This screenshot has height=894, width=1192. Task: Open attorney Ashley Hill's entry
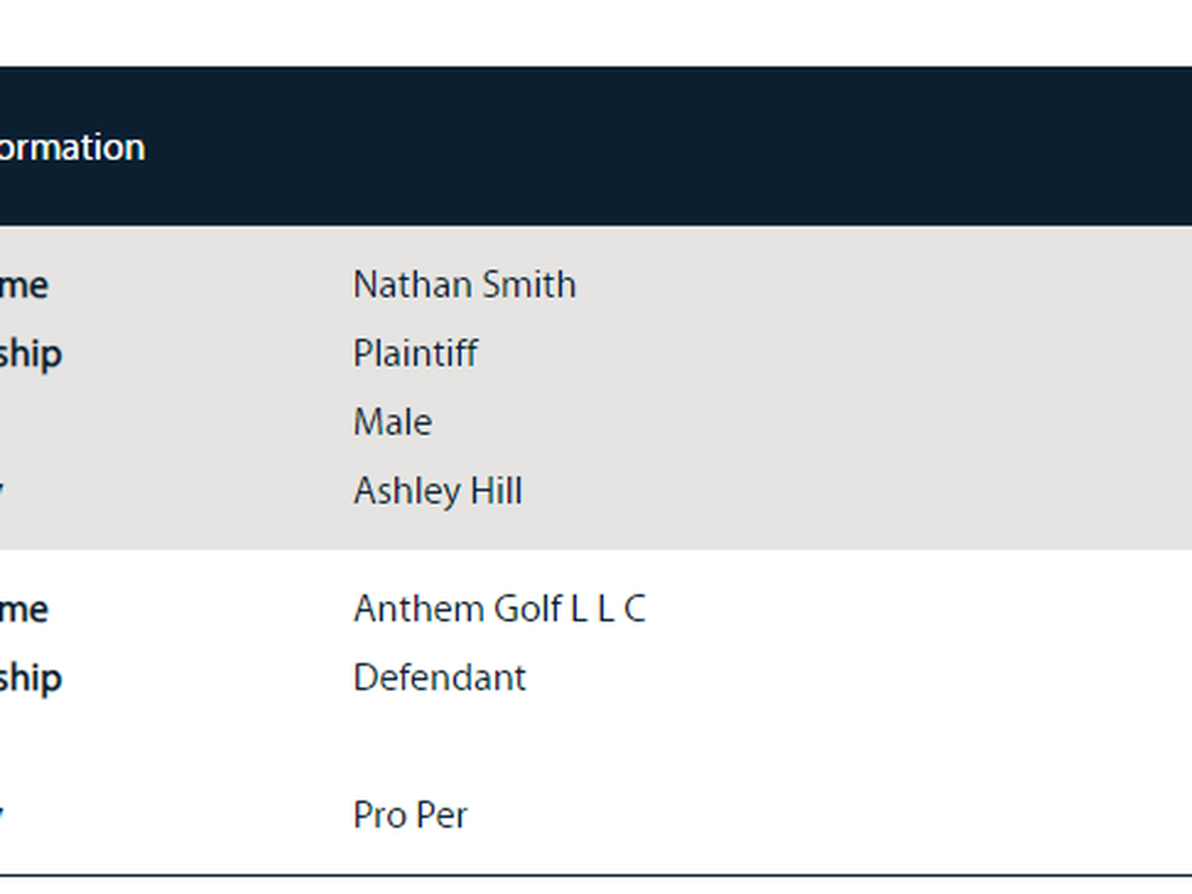(x=437, y=491)
